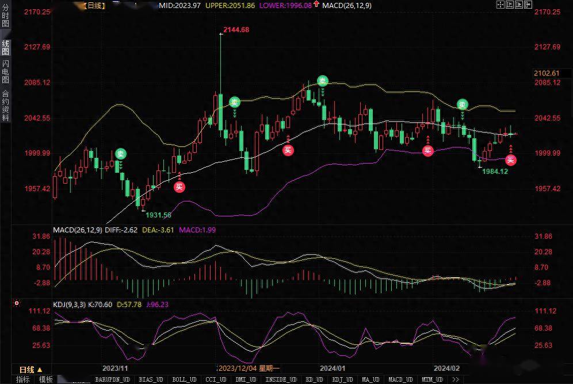Click the red up-arrow alert icon beside LOWER

point(317,5)
